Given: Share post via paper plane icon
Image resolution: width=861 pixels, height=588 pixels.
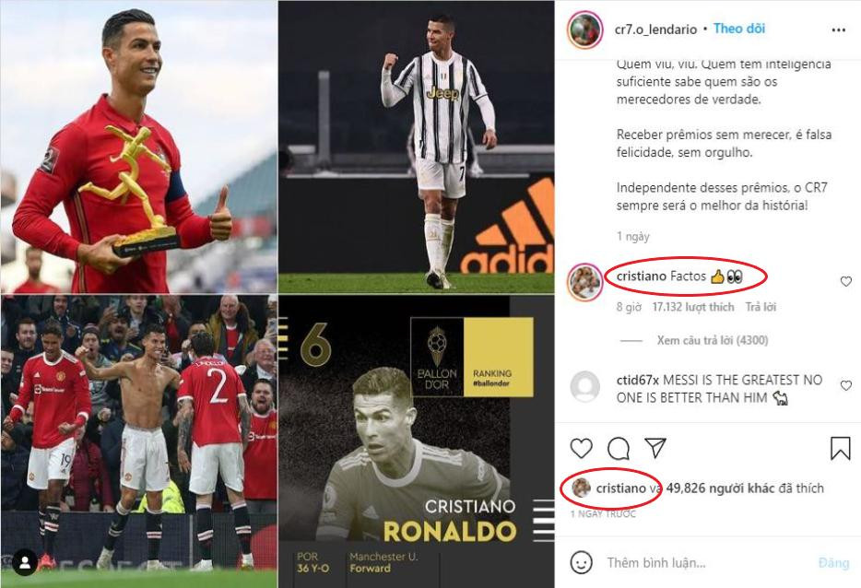Looking at the screenshot, I should [x=655, y=448].
